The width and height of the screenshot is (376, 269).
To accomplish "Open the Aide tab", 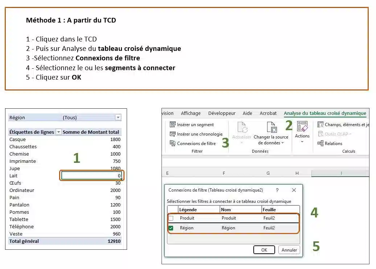I will point(247,113).
